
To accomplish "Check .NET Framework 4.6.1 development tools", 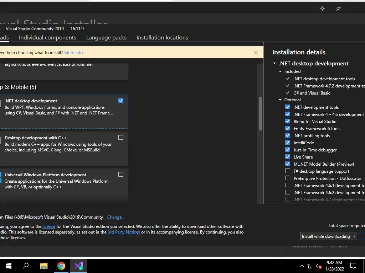I will coord(288,185).
